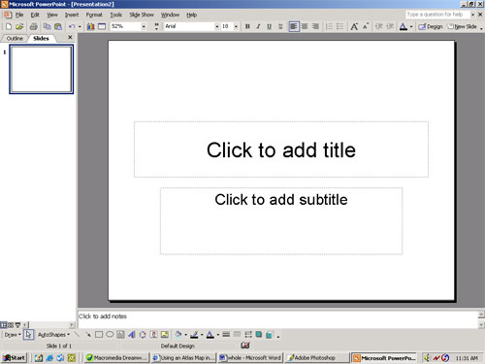Open the Arial font name dropdown
The width and height of the screenshot is (485, 364).
click(x=216, y=26)
